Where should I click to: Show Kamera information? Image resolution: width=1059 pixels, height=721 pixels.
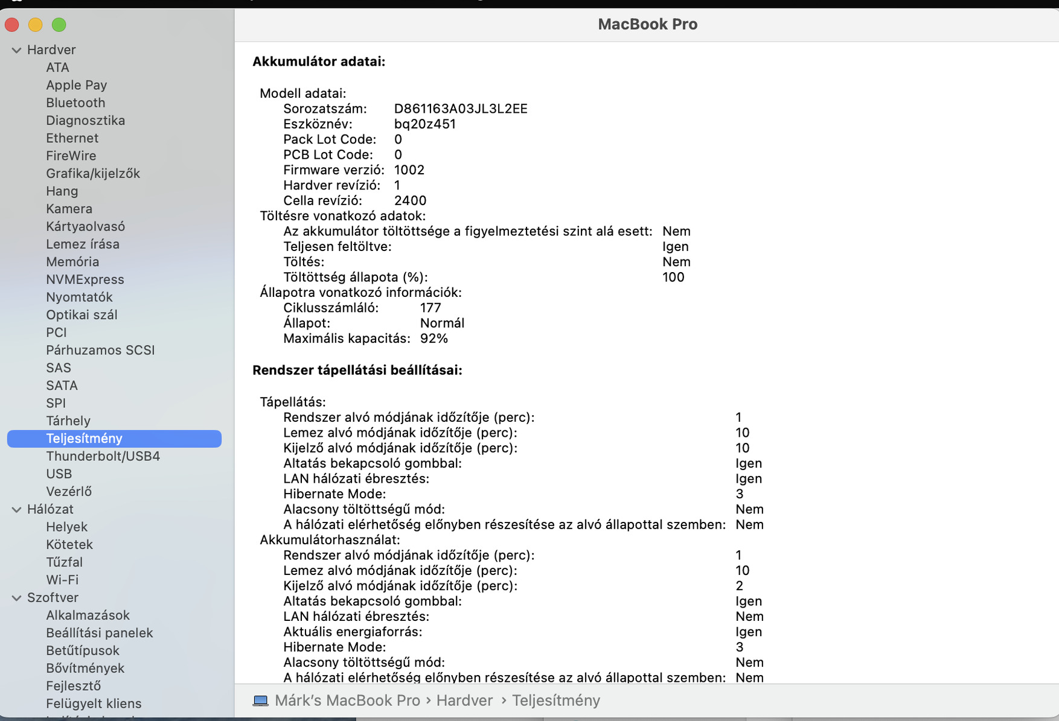pyautogui.click(x=69, y=209)
